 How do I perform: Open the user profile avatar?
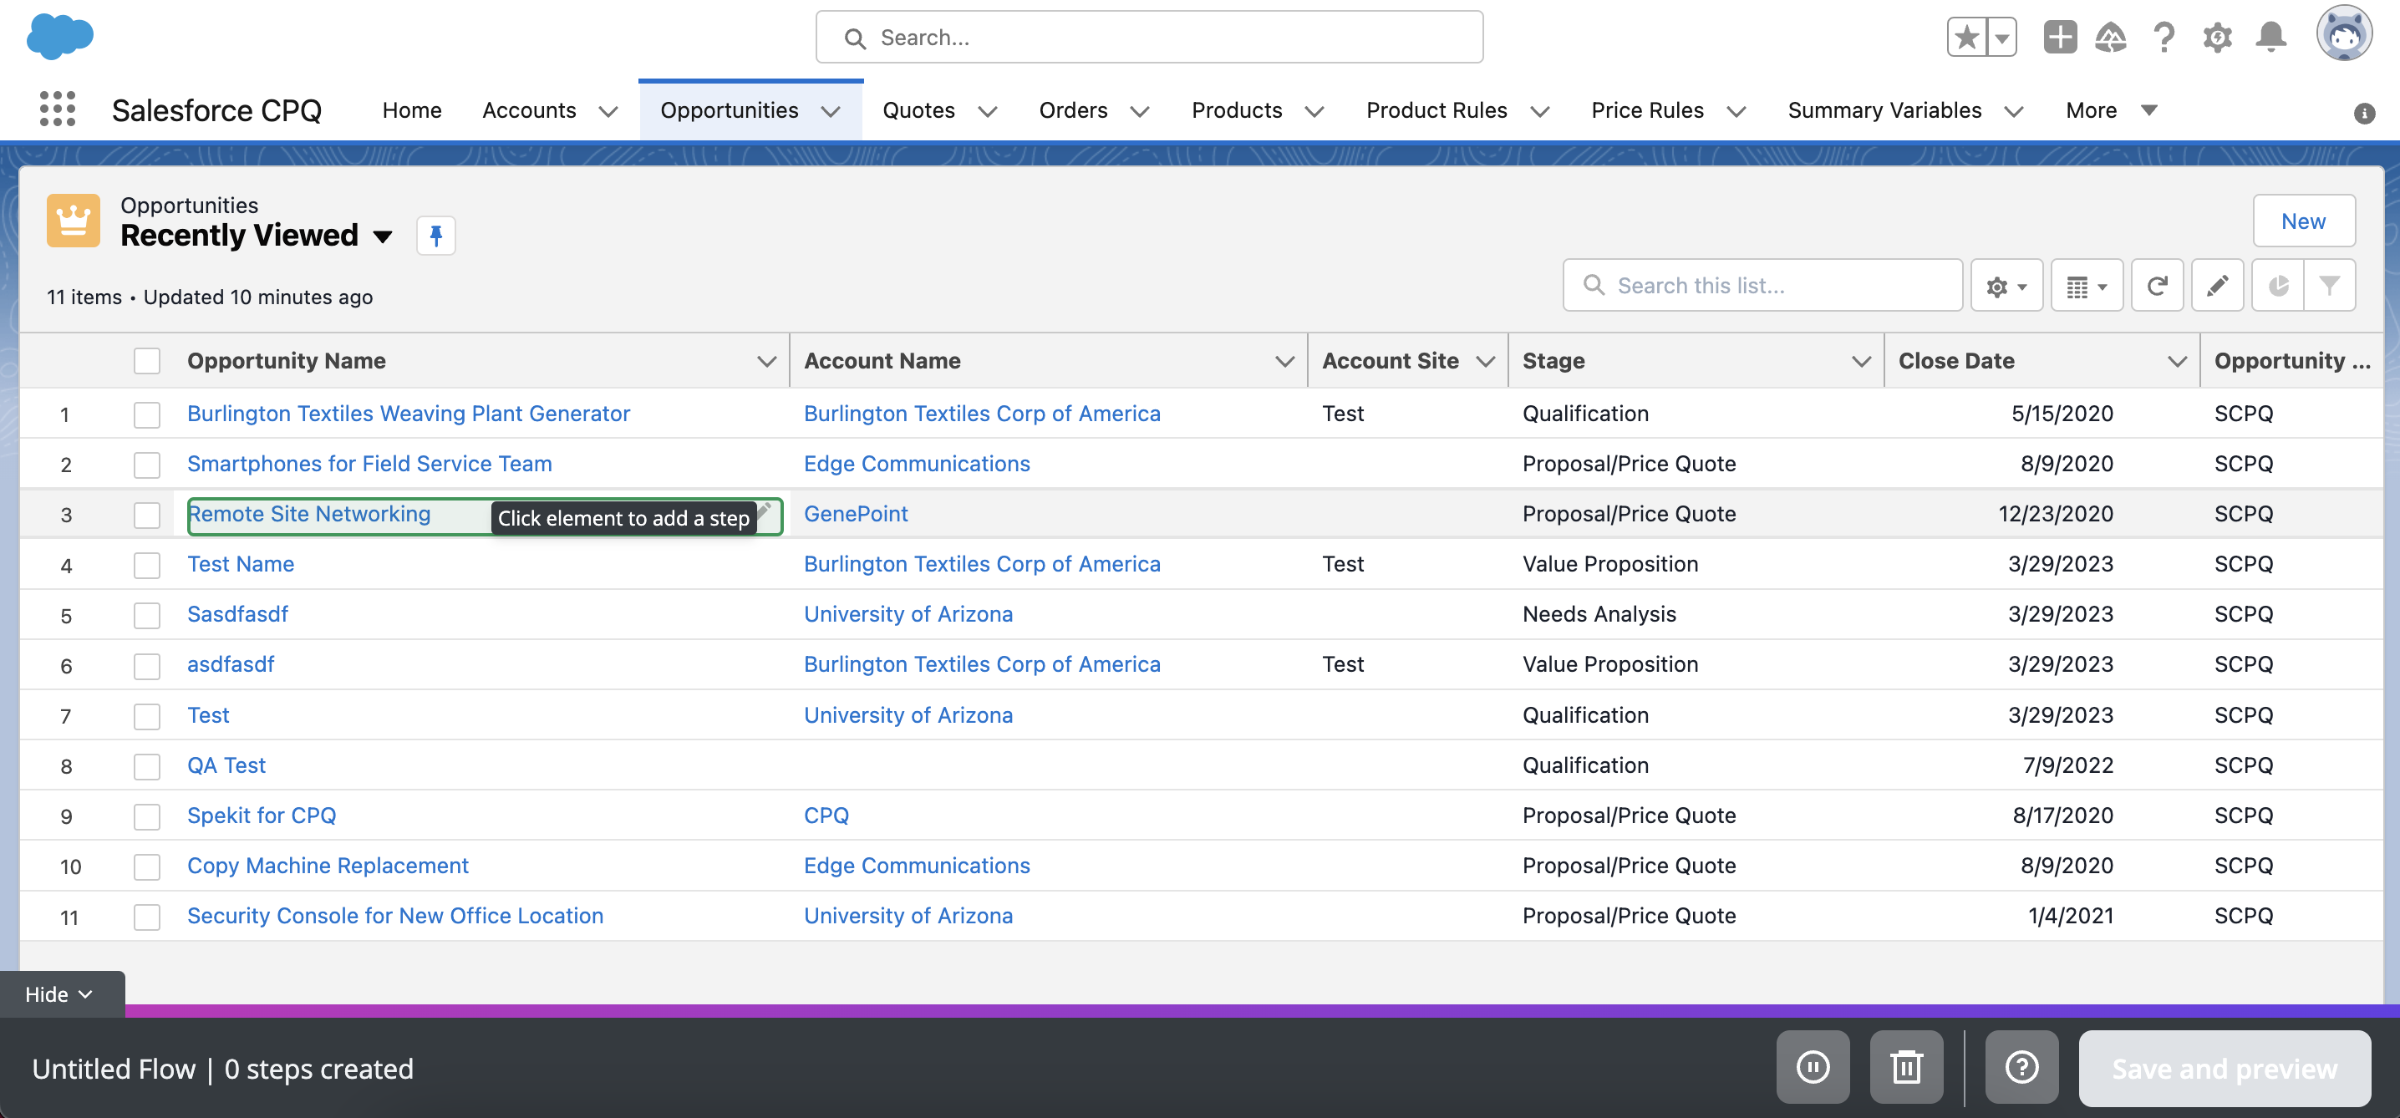click(x=2344, y=33)
